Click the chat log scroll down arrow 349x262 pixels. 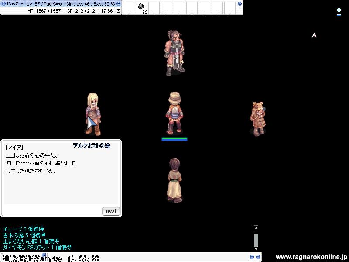[x=256, y=248]
